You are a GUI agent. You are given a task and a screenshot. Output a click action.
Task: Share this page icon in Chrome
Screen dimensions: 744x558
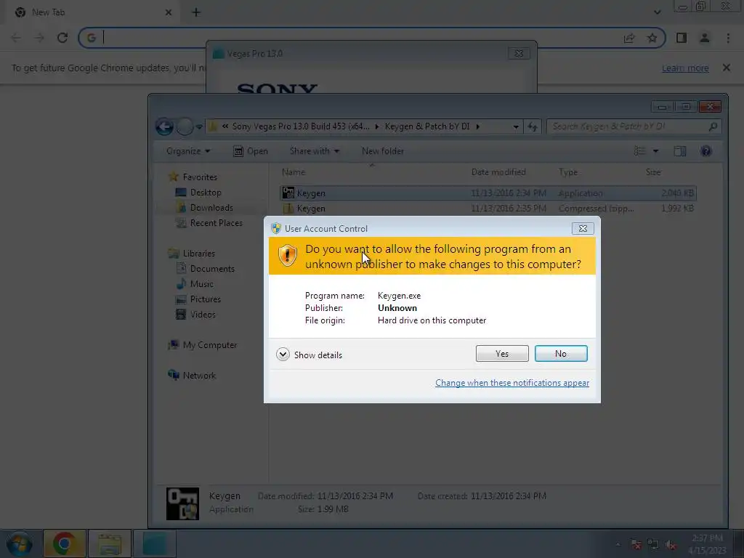629,38
